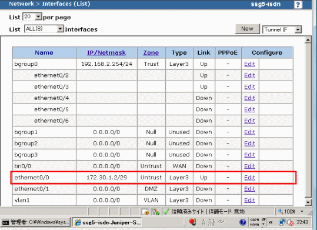This screenshot has height=230, width=317.
Task: Open the IME help blue question icon
Action: pos(243,222)
